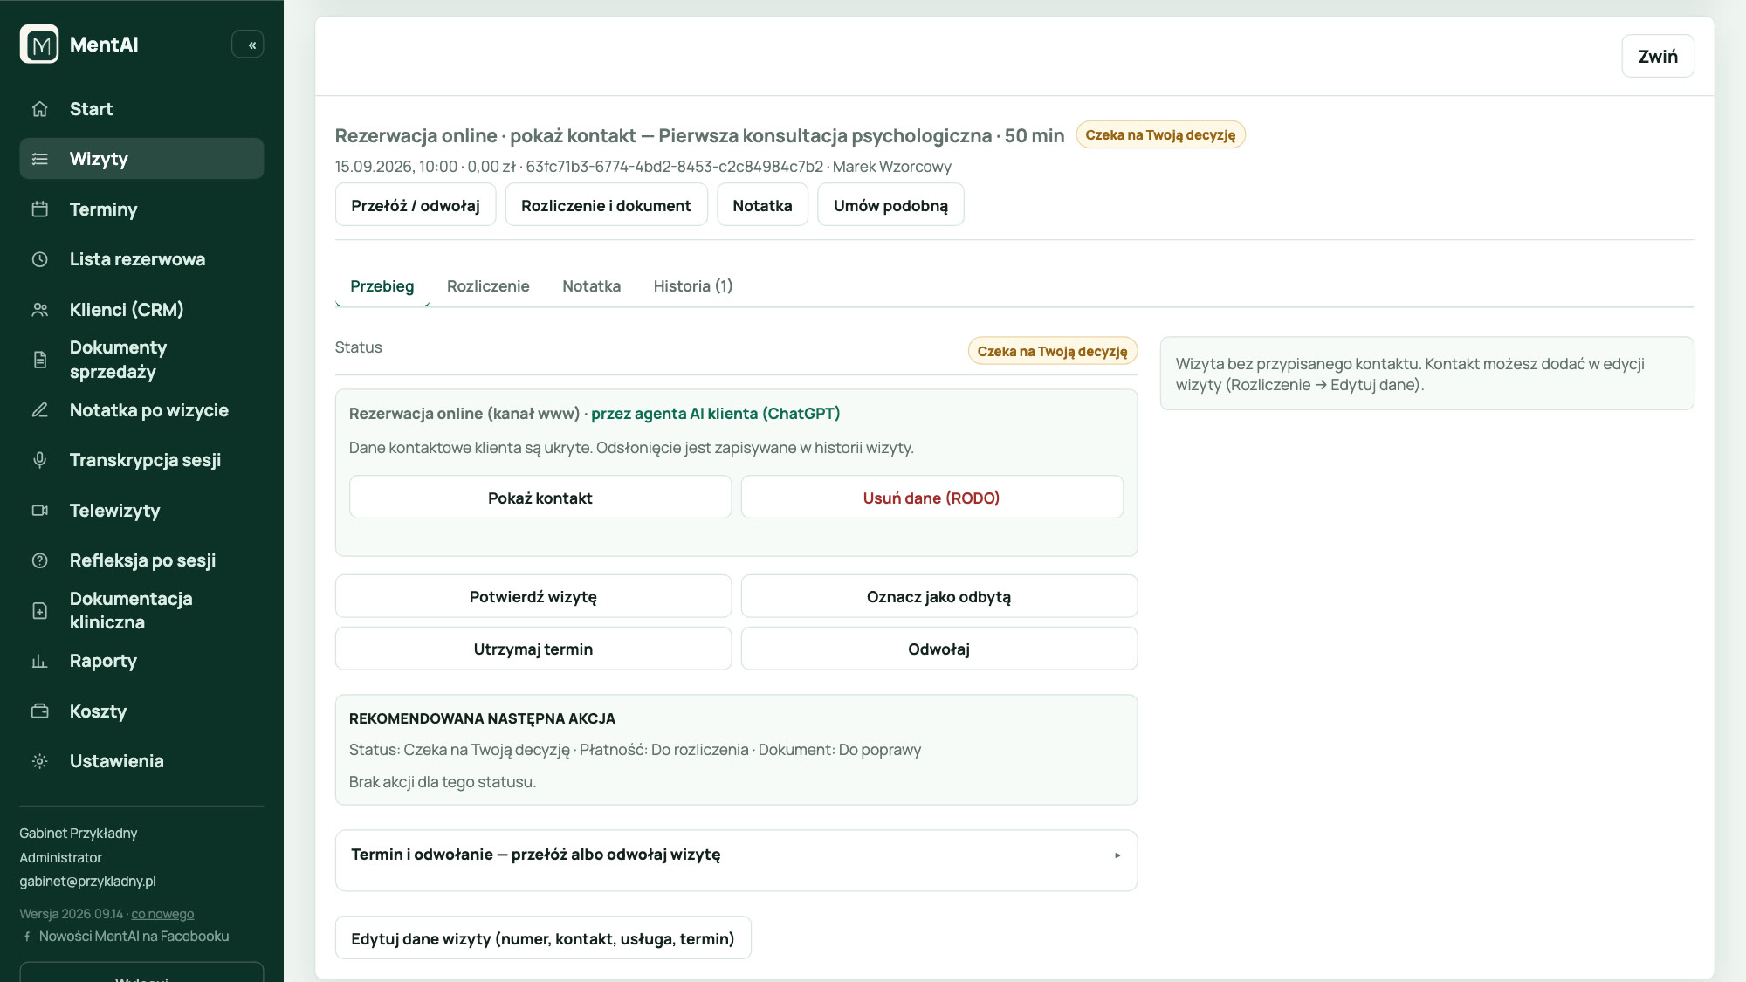Click the Zwiń collapse button
Viewport: 1746px width, 982px height.
1658,56
